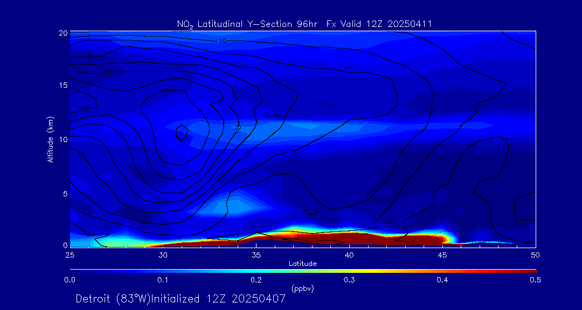Select the colorbar value 0.3
This screenshot has height=310, width=582.
click(349, 280)
